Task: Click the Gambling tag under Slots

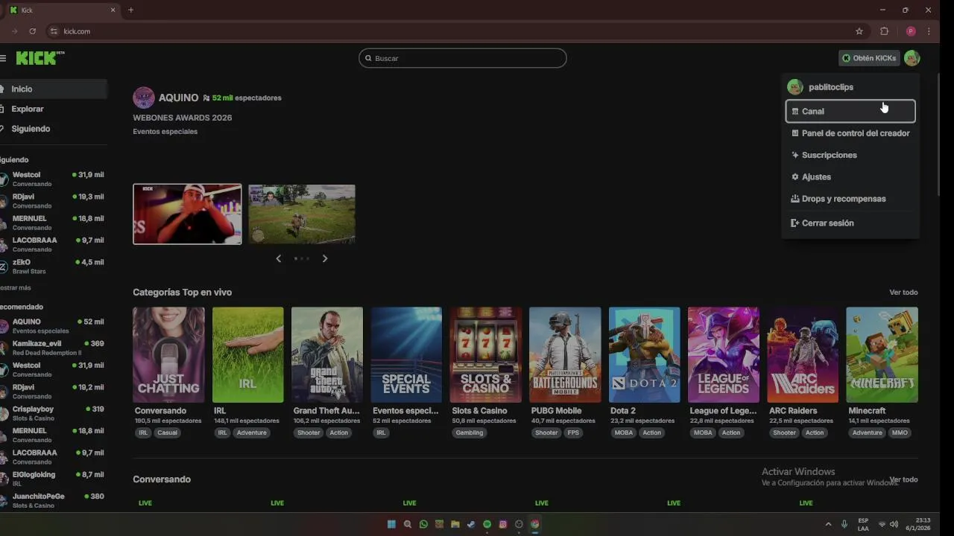Action: (470, 433)
